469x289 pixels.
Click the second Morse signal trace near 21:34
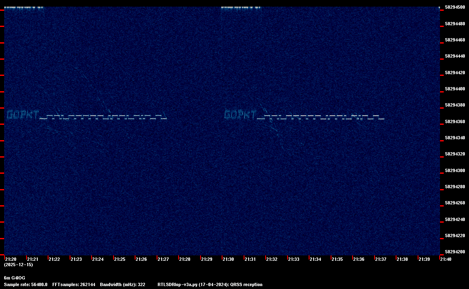pyautogui.click(x=321, y=117)
